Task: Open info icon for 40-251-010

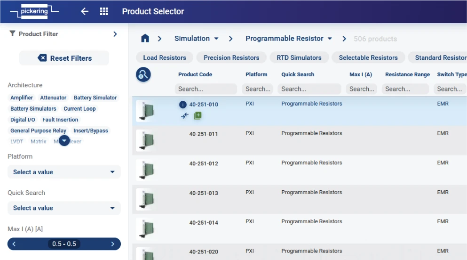Action: click(182, 105)
